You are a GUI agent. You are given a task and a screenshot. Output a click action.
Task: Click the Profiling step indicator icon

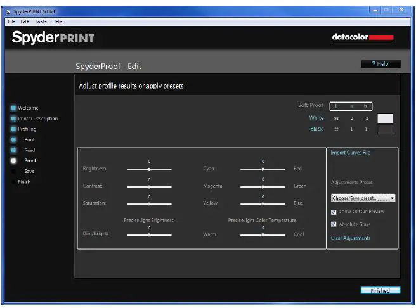pos(13,129)
